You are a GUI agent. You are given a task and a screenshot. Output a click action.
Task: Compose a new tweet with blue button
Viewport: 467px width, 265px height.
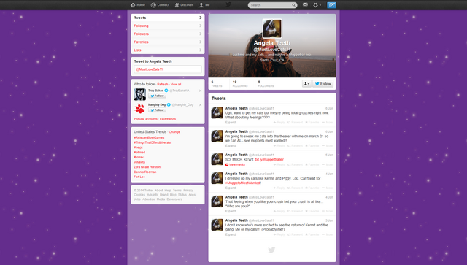[x=331, y=5]
